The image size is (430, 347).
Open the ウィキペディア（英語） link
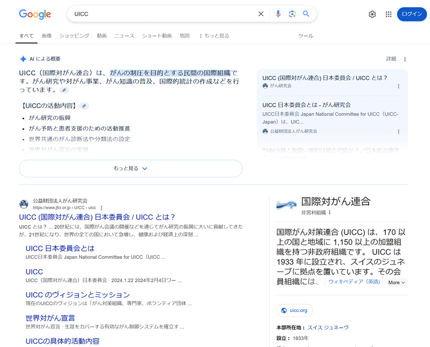click(x=354, y=281)
